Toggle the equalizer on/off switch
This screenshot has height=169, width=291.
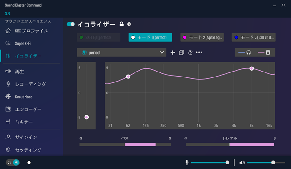[x=70, y=24]
